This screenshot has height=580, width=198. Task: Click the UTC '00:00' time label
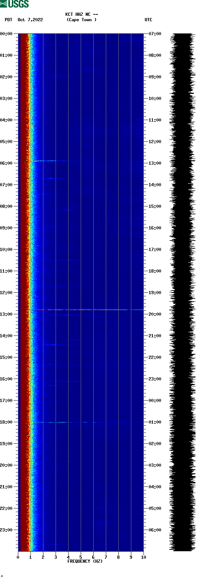(x=155, y=401)
